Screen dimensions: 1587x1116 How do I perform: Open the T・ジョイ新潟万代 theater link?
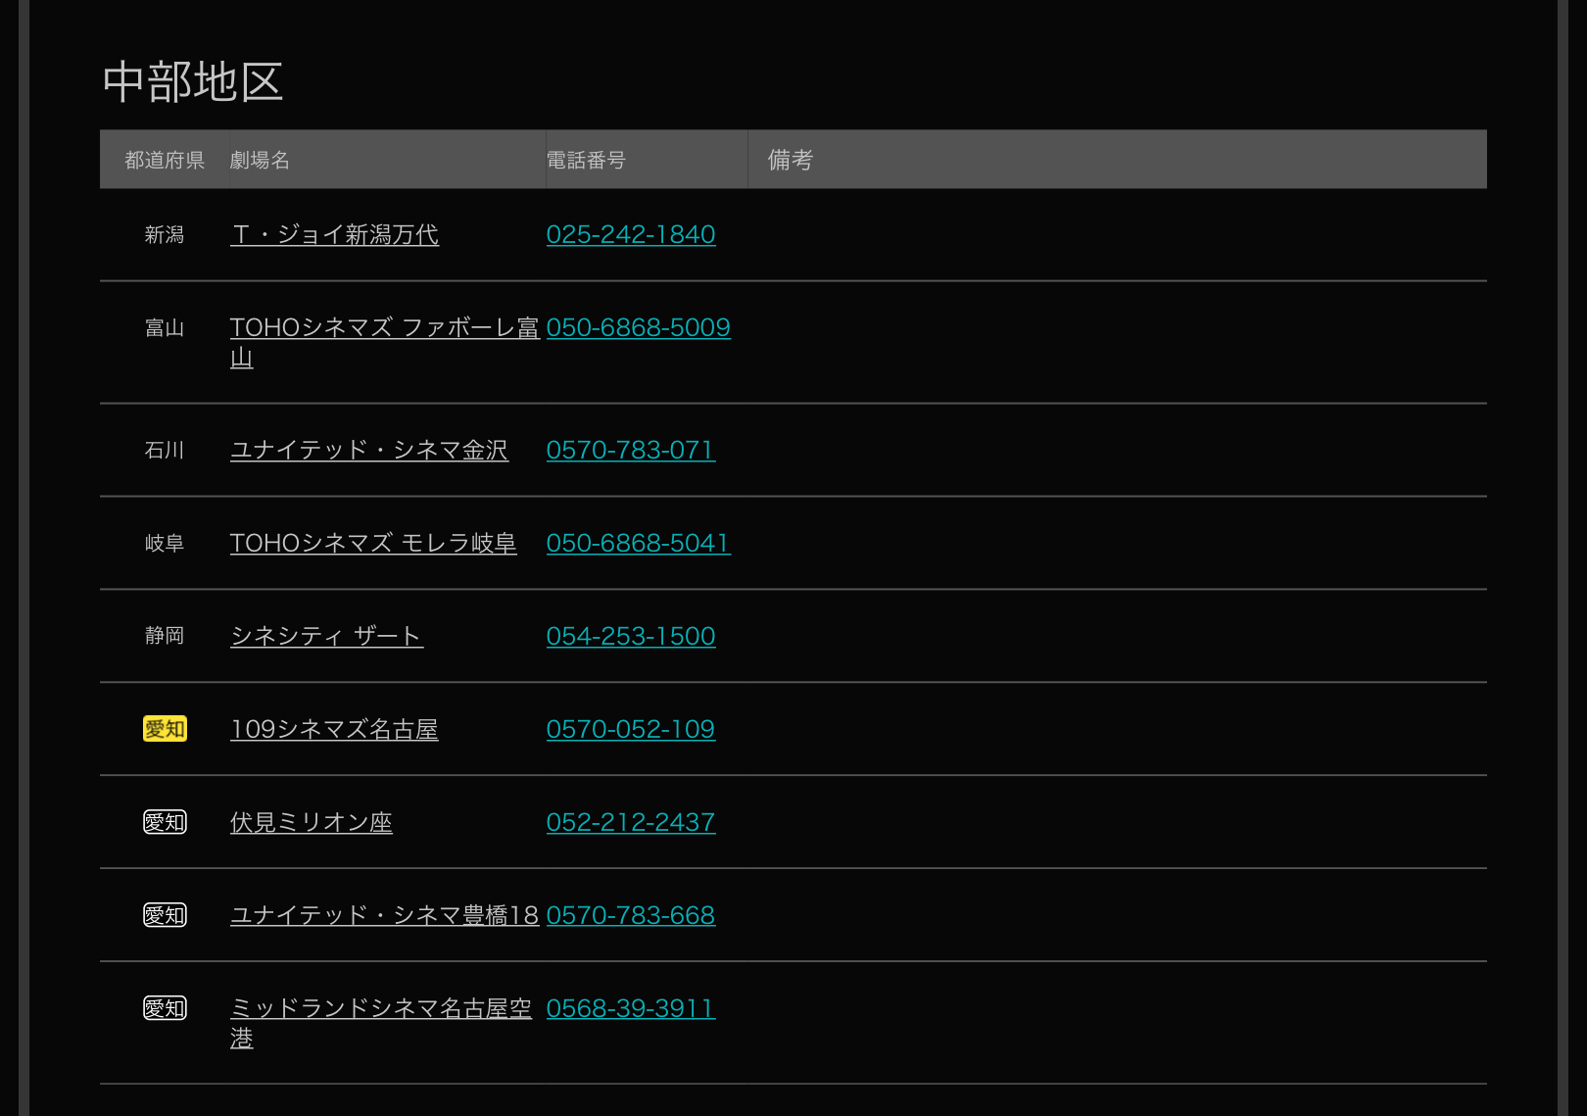click(x=334, y=235)
